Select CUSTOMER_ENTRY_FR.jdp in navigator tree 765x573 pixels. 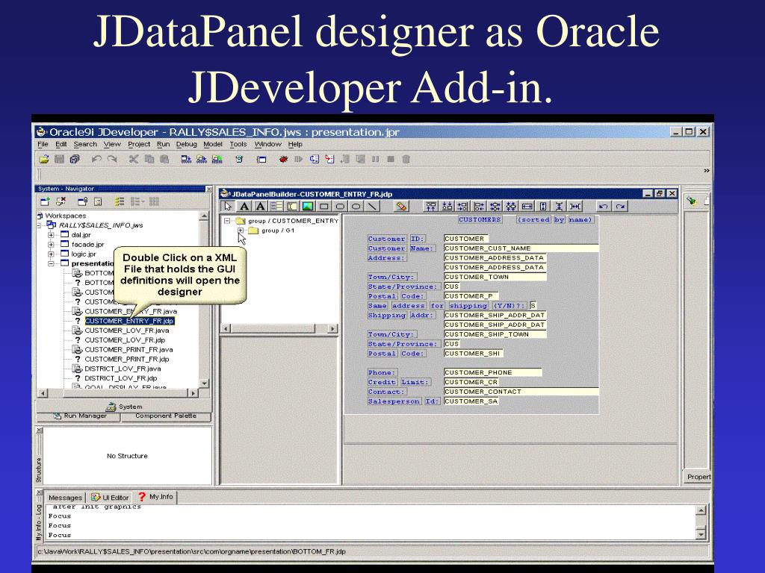(x=129, y=321)
